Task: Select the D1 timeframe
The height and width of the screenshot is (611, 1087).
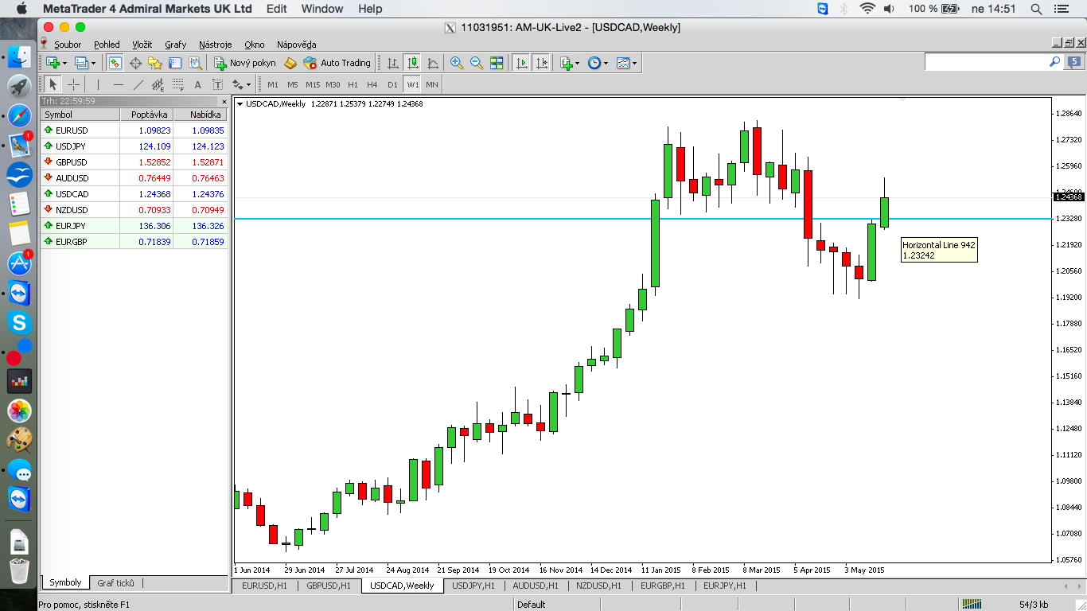Action: tap(392, 84)
